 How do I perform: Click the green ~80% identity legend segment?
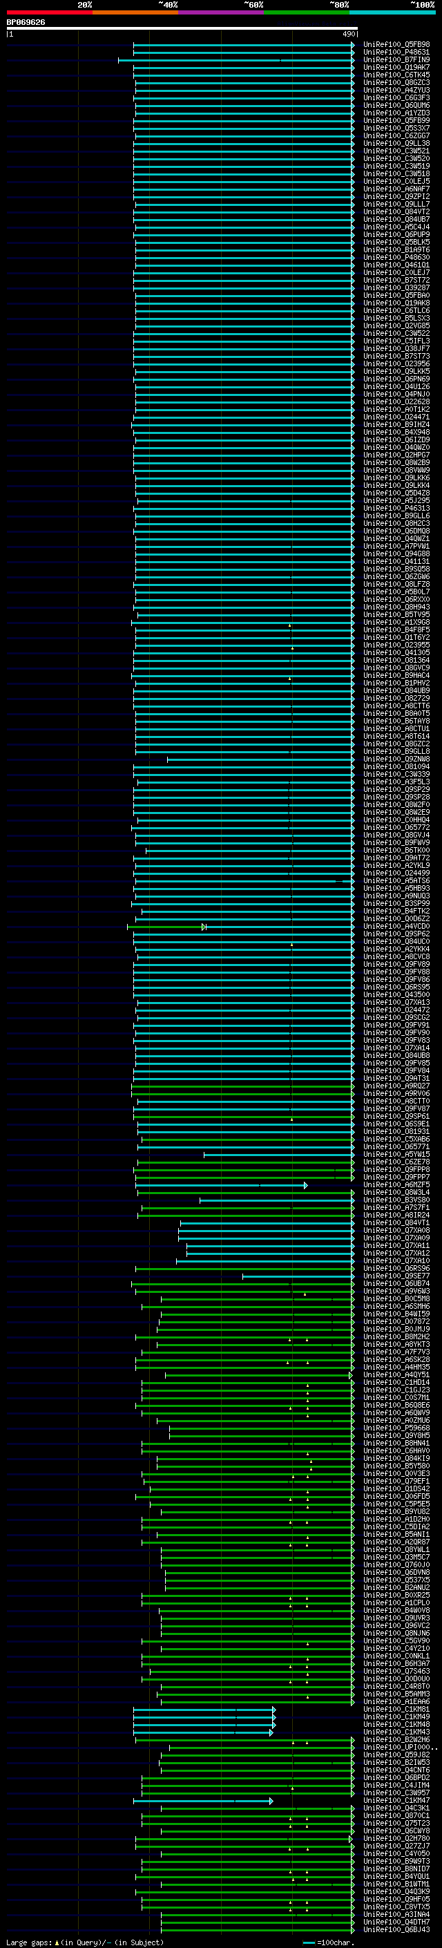[307, 13]
